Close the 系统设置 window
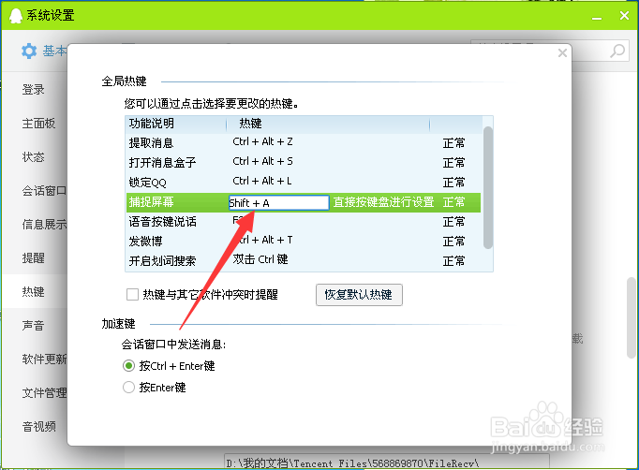This screenshot has height=470, width=639. click(x=624, y=16)
